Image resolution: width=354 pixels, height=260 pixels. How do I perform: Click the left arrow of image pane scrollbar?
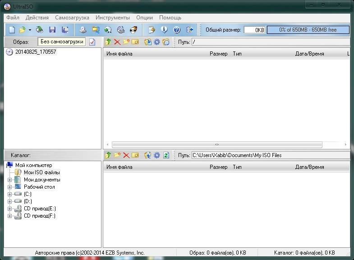click(107, 144)
